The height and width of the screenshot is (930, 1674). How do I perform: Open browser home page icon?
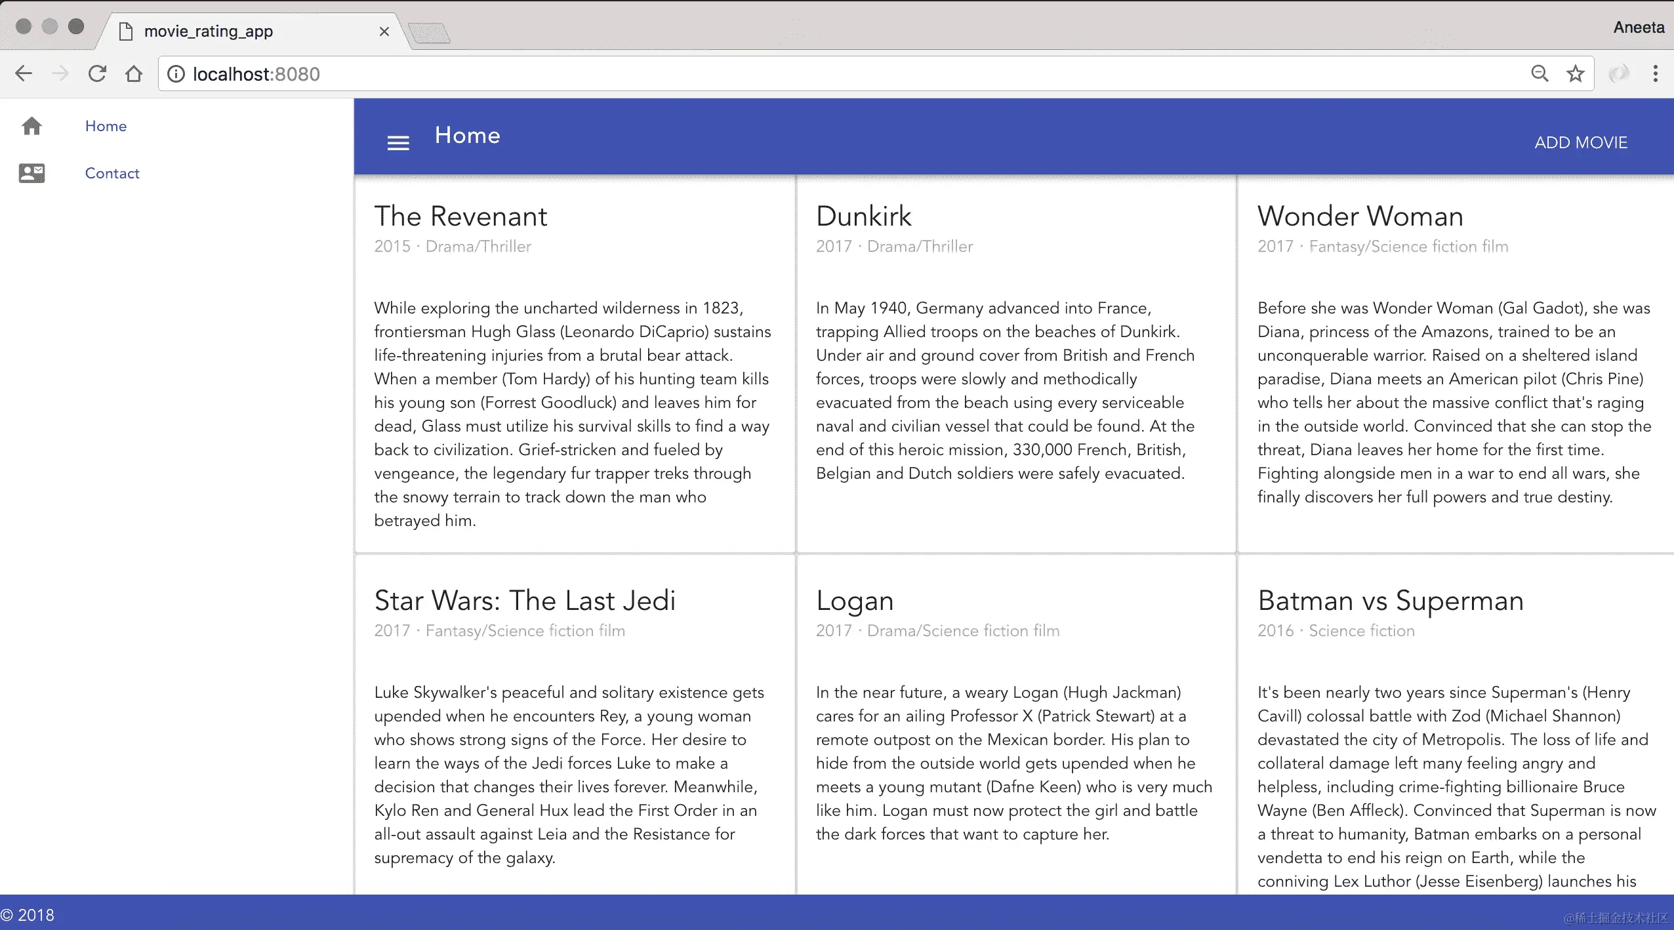click(134, 73)
